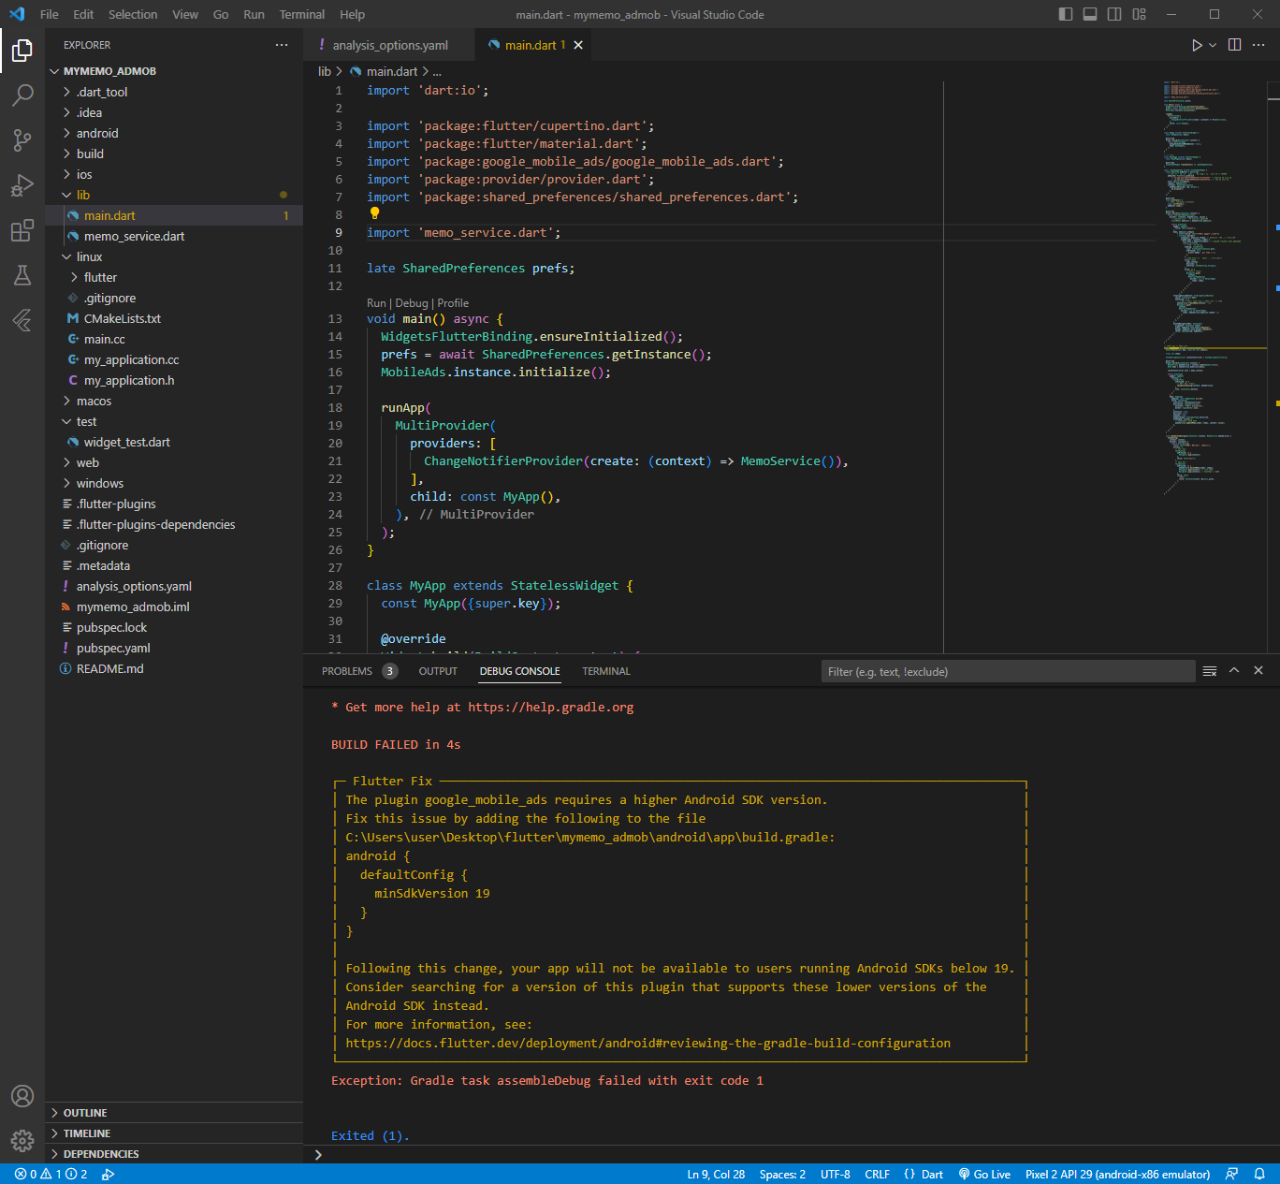Open the Customize Layout button
Image resolution: width=1280 pixels, height=1184 pixels.
tap(1139, 14)
